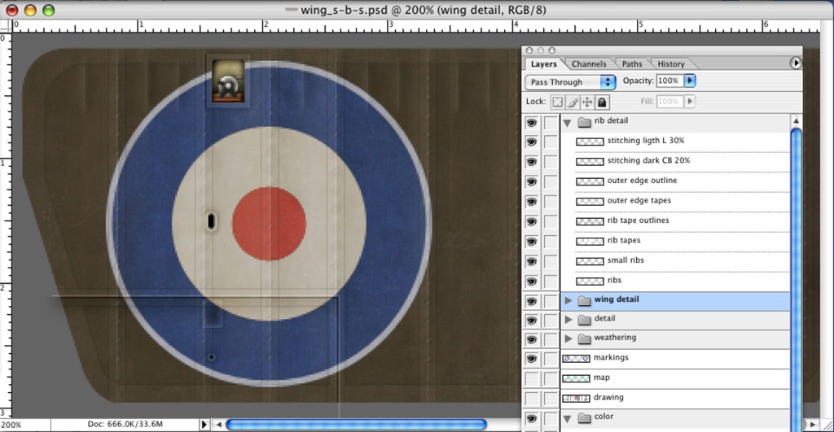Click weathering folder icon
Screen dimensions: 834x432
click(585, 339)
